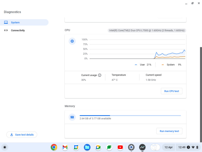Open Gmail from the shelf
This screenshot has height=152, width=202.
point(65,147)
